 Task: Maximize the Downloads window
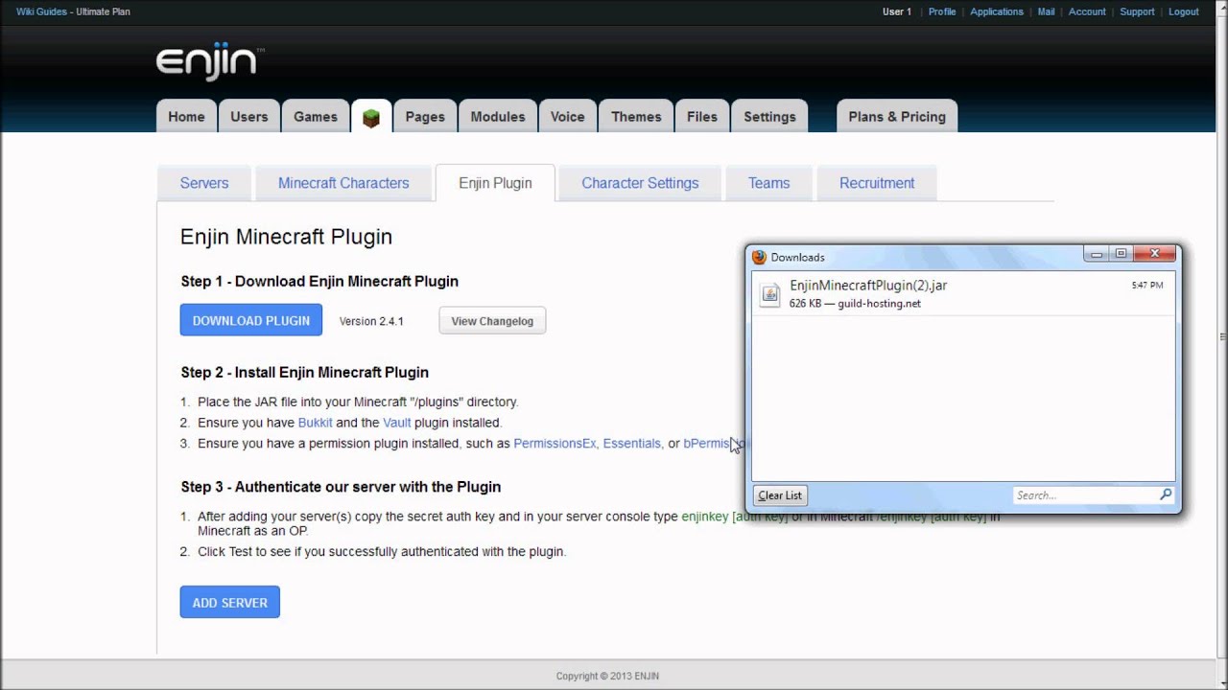coord(1121,254)
